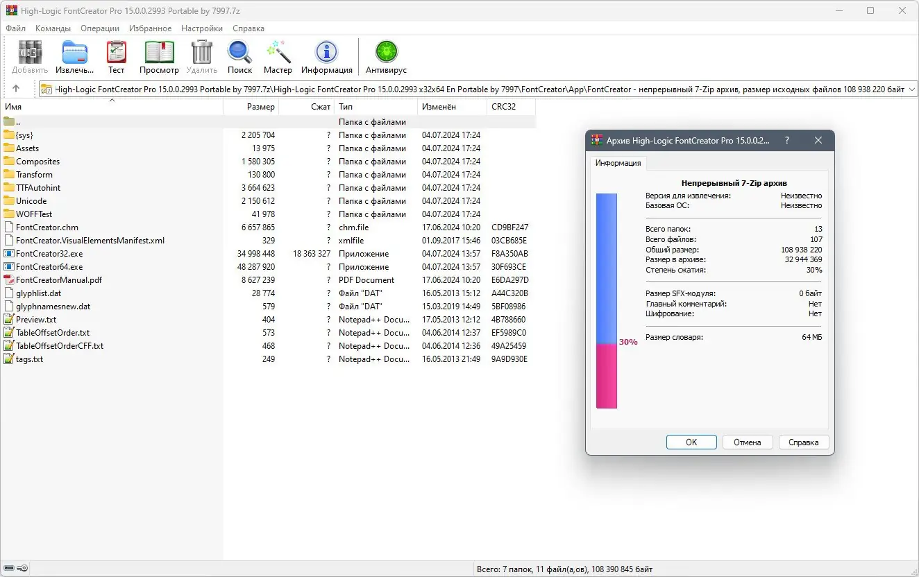Click the archive icon in the address bar

click(47, 89)
